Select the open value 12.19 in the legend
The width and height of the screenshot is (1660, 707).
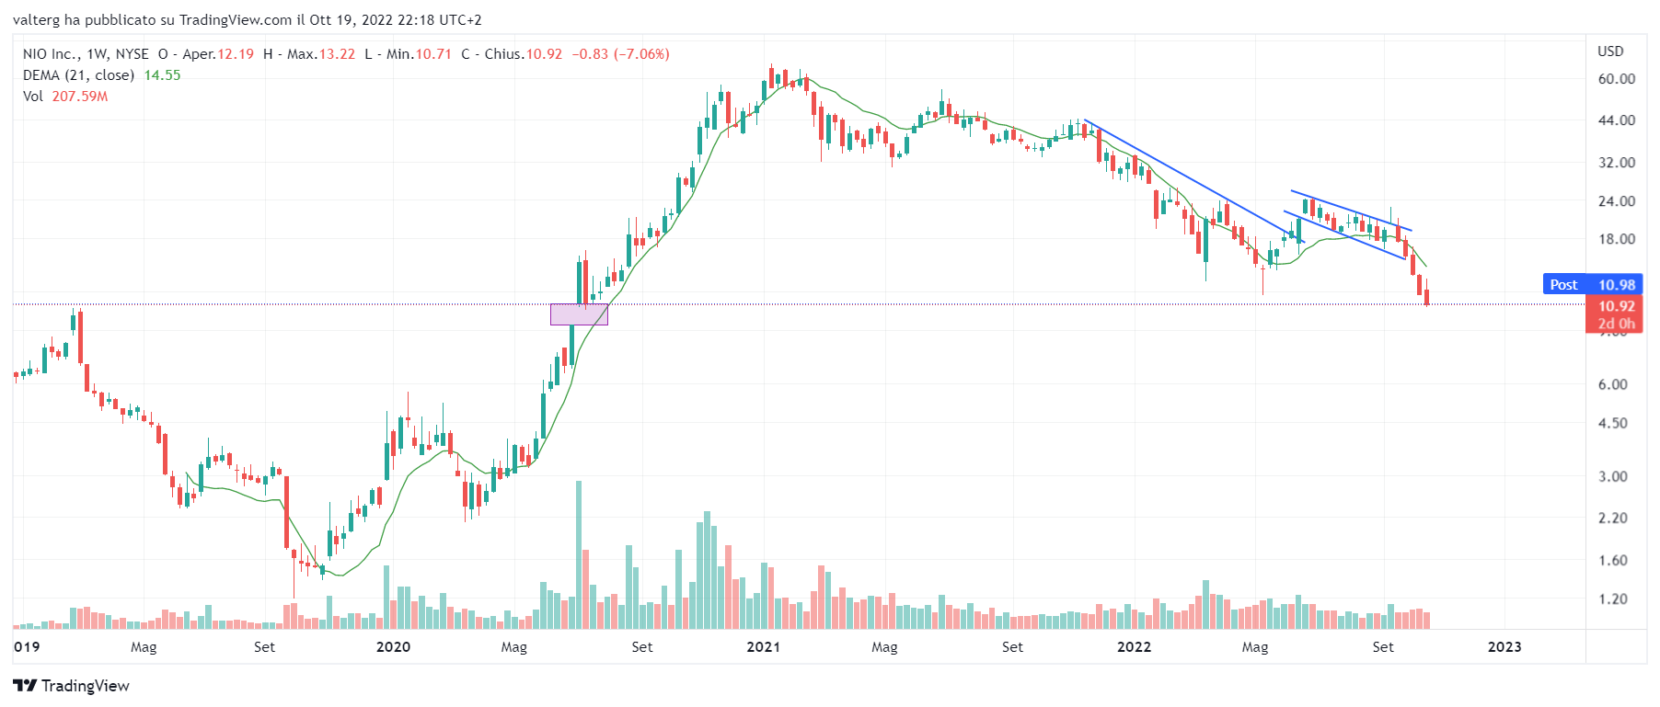point(236,54)
